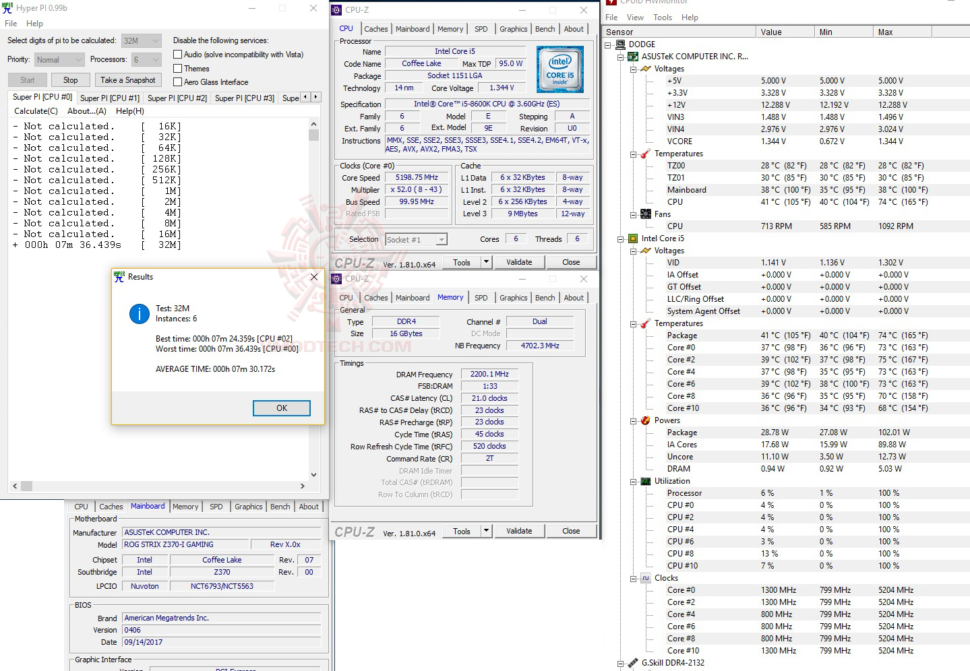Click the CPU-Z title icon of the processor window
970x671 pixels.
336,10
